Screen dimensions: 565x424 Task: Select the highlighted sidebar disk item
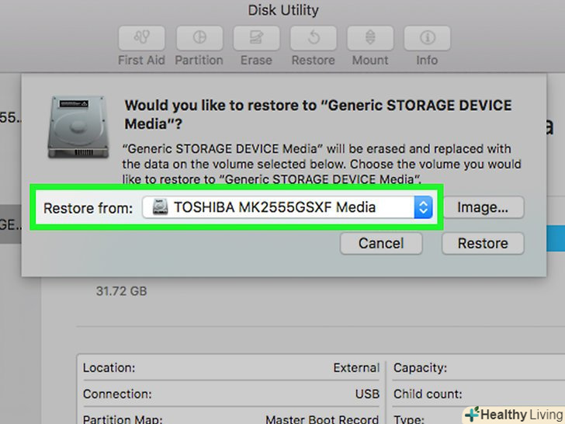pos(11,225)
